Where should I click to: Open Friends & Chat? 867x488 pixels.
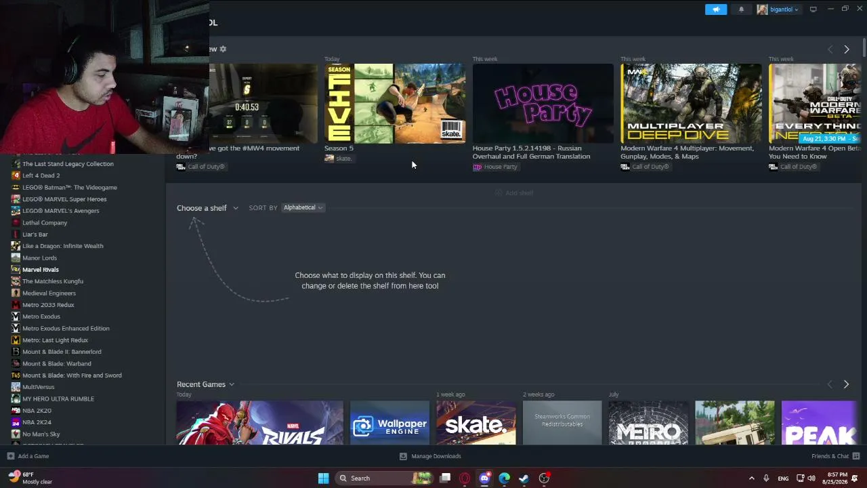click(x=835, y=456)
